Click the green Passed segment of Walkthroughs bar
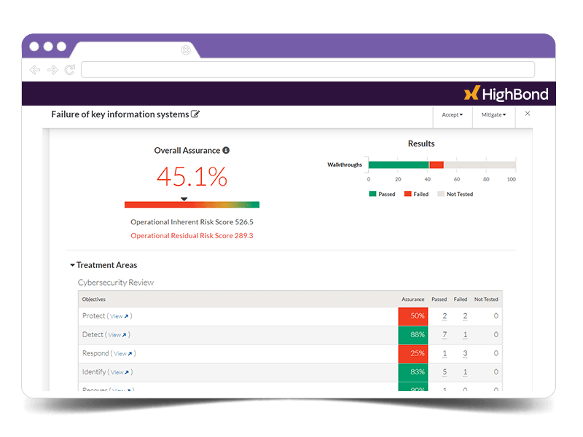 [x=399, y=165]
